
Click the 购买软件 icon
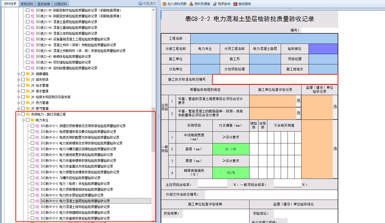tap(215, 4)
